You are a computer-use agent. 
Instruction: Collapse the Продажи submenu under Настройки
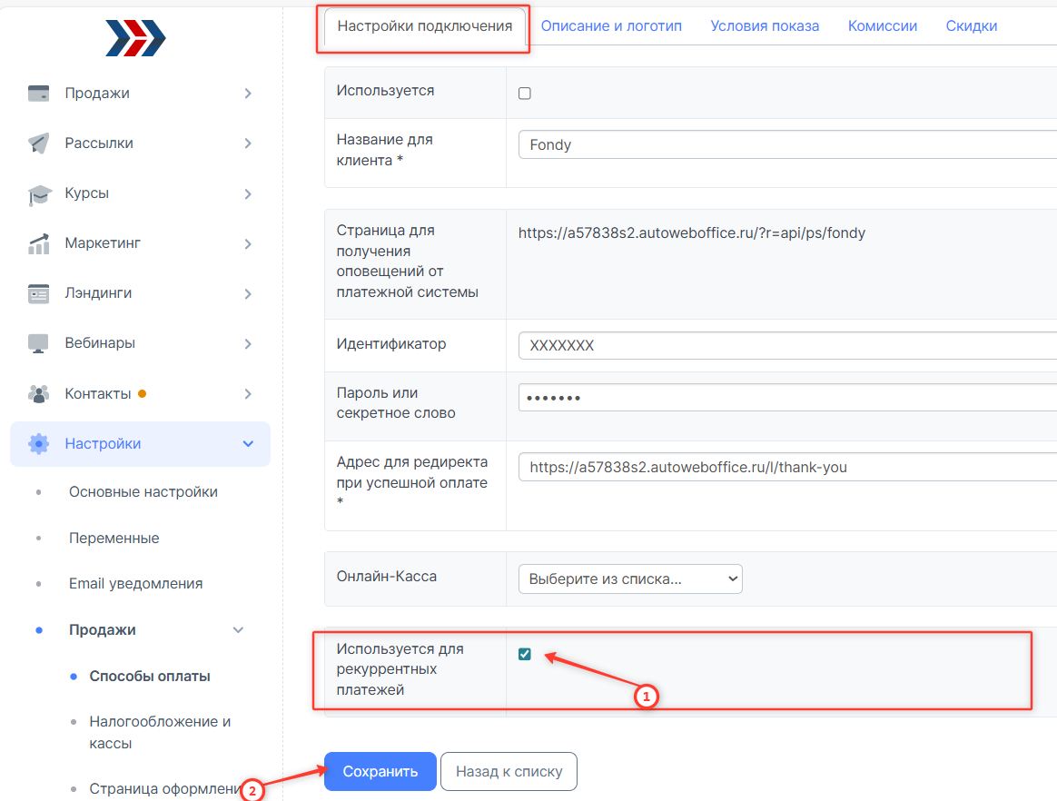coord(238,630)
